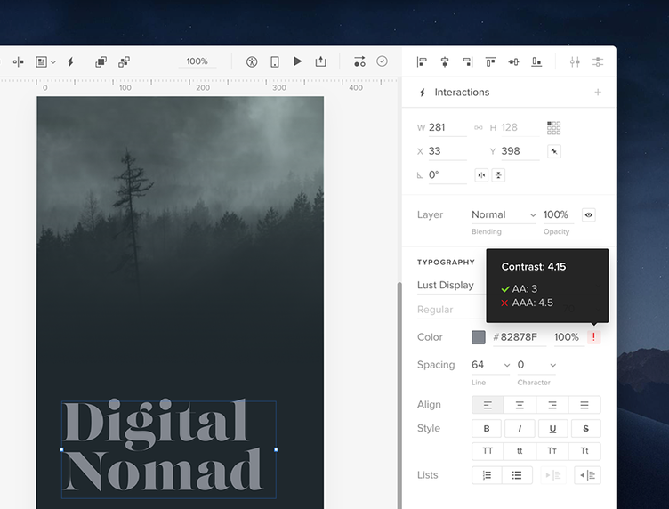The width and height of the screenshot is (669, 509).
Task: Click the lightning bolt interactions toolbar icon
Action: [71, 62]
